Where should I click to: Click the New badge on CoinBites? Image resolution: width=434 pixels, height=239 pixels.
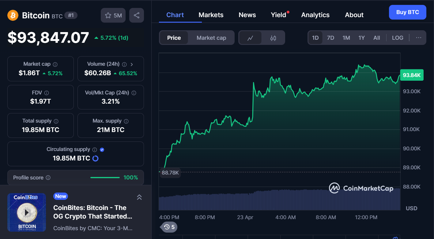pos(61,196)
